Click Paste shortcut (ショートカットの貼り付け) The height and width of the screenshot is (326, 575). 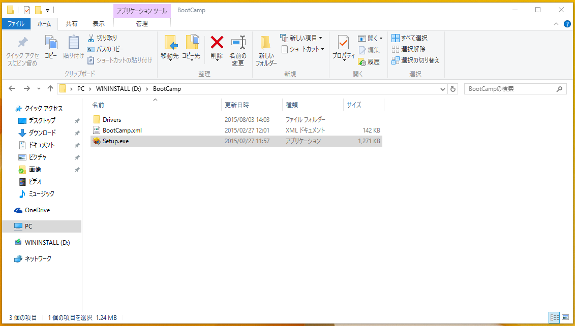119,60
